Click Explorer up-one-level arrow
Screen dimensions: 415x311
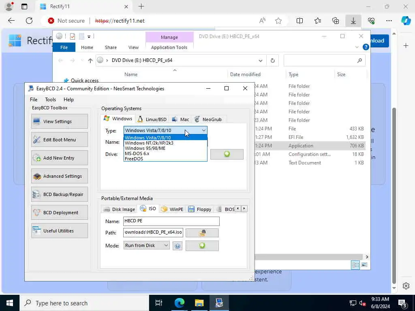point(90,61)
